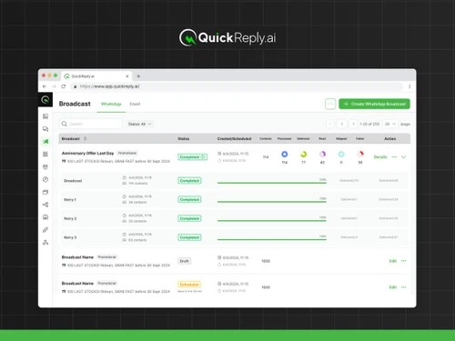Open the Status: All filter dropdown

point(139,124)
